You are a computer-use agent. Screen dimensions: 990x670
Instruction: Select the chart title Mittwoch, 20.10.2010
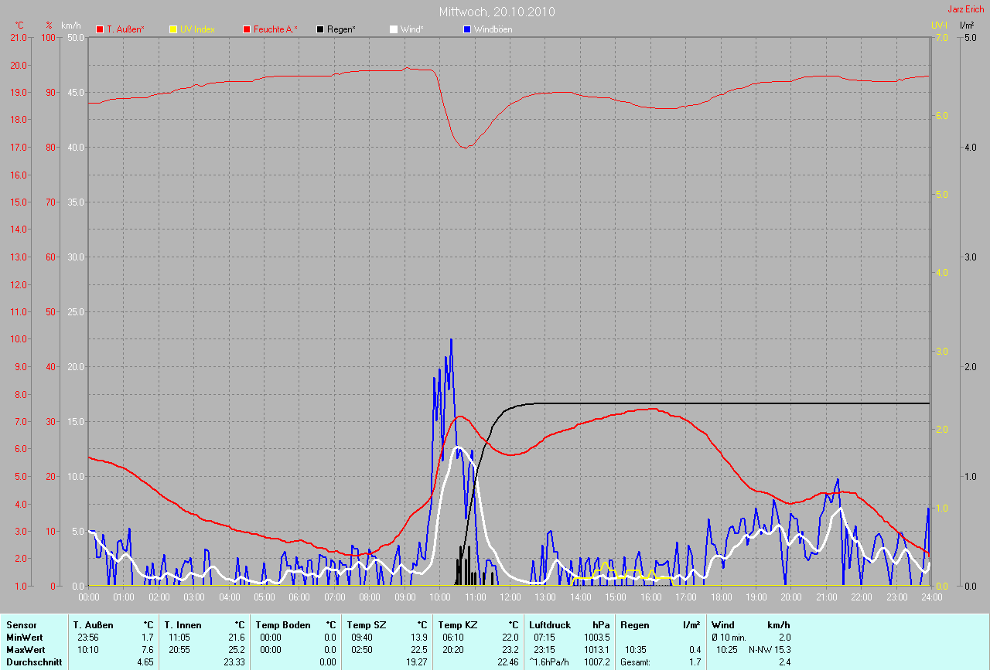pos(497,12)
